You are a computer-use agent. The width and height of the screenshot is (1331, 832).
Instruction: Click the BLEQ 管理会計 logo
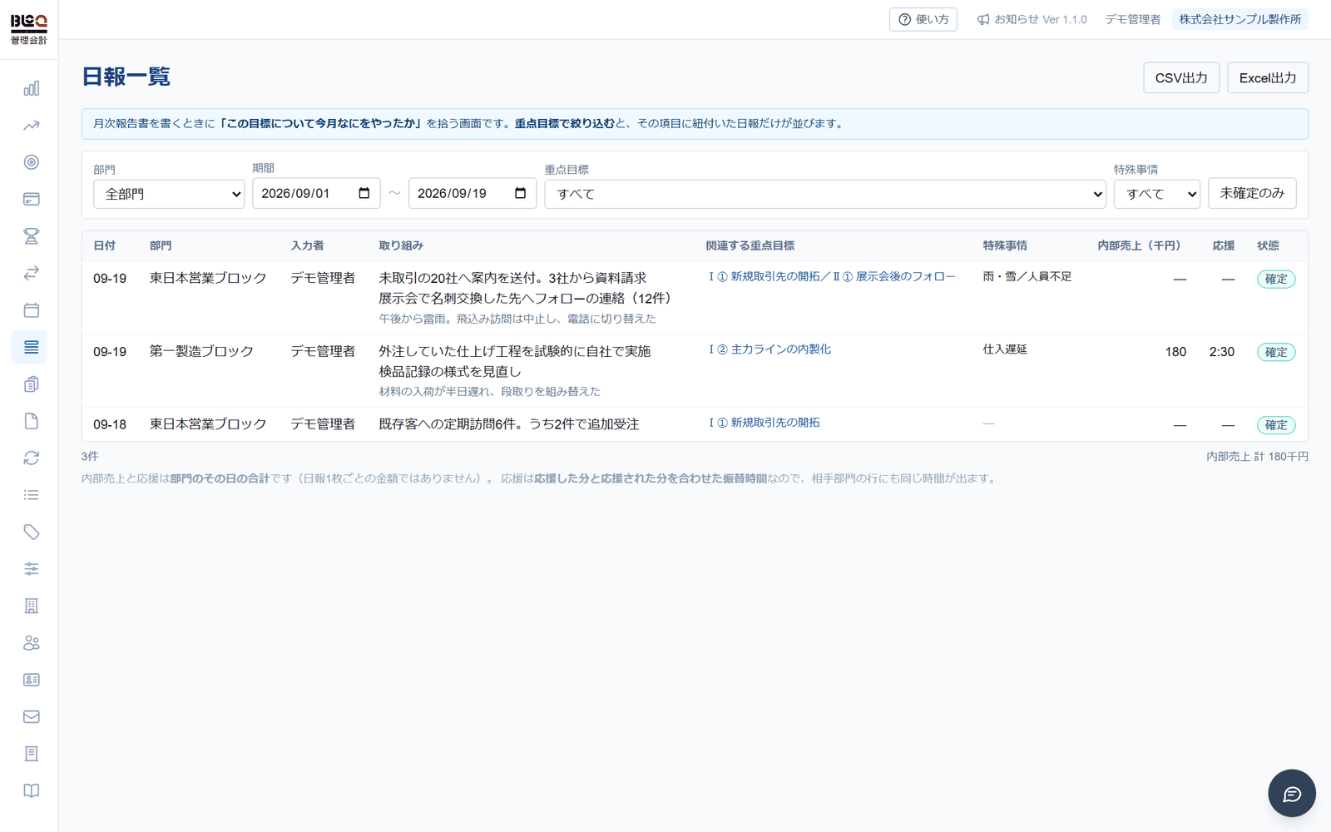[29, 29]
